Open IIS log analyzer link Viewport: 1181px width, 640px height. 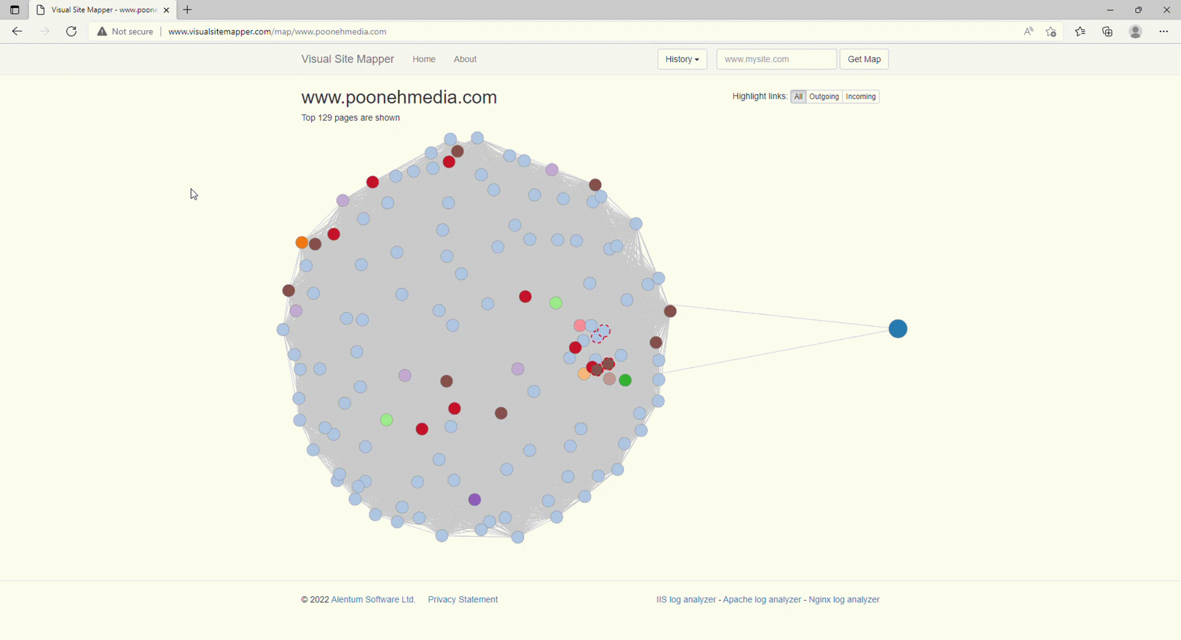[686, 599]
